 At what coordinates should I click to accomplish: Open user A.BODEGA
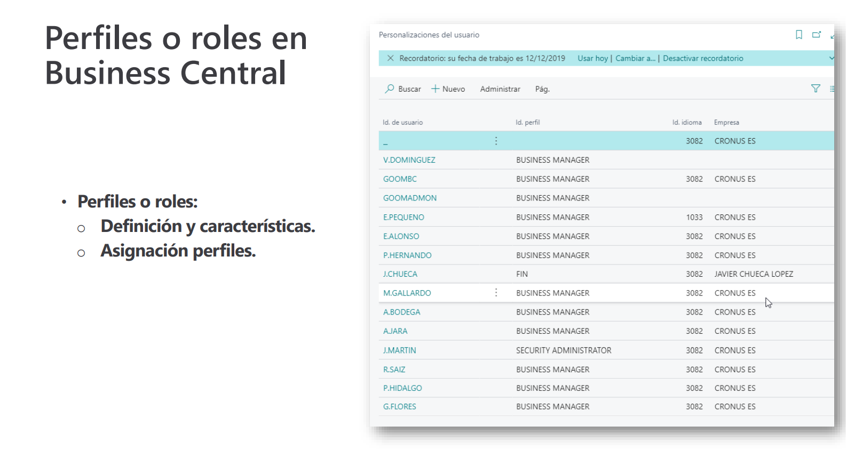click(x=401, y=312)
